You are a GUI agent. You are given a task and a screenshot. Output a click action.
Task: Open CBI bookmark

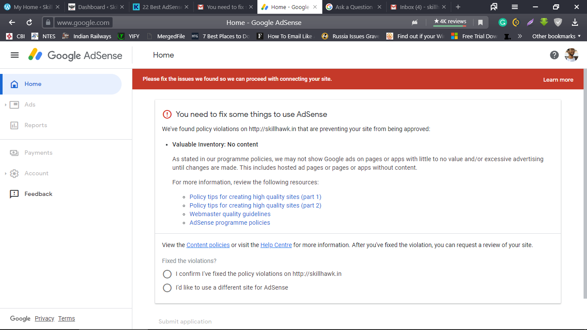click(15, 36)
